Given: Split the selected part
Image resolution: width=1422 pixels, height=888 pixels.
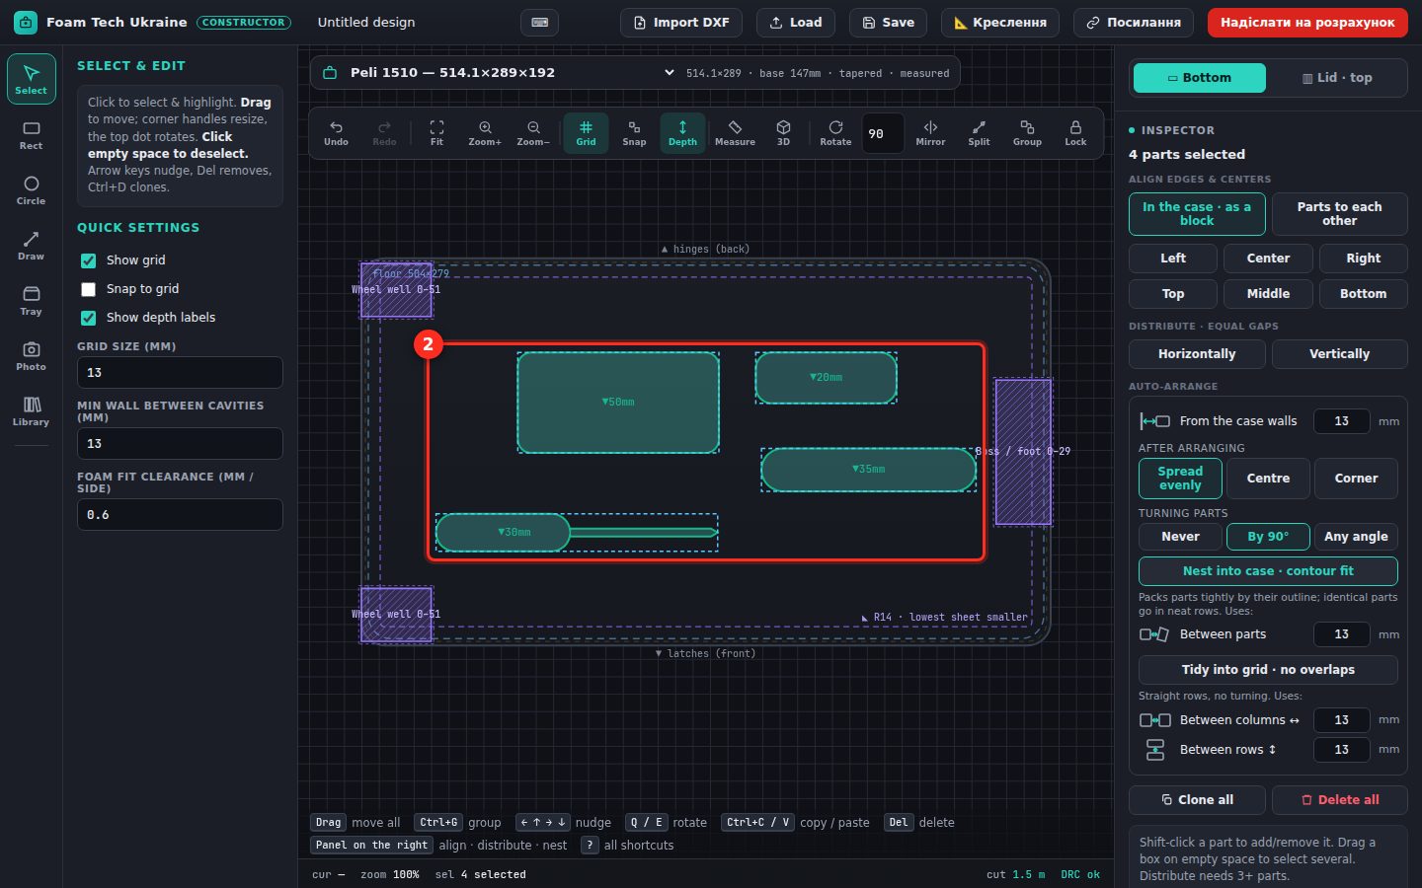Looking at the screenshot, I should [979, 133].
